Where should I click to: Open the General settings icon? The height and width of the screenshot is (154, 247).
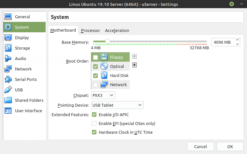pos(8,17)
